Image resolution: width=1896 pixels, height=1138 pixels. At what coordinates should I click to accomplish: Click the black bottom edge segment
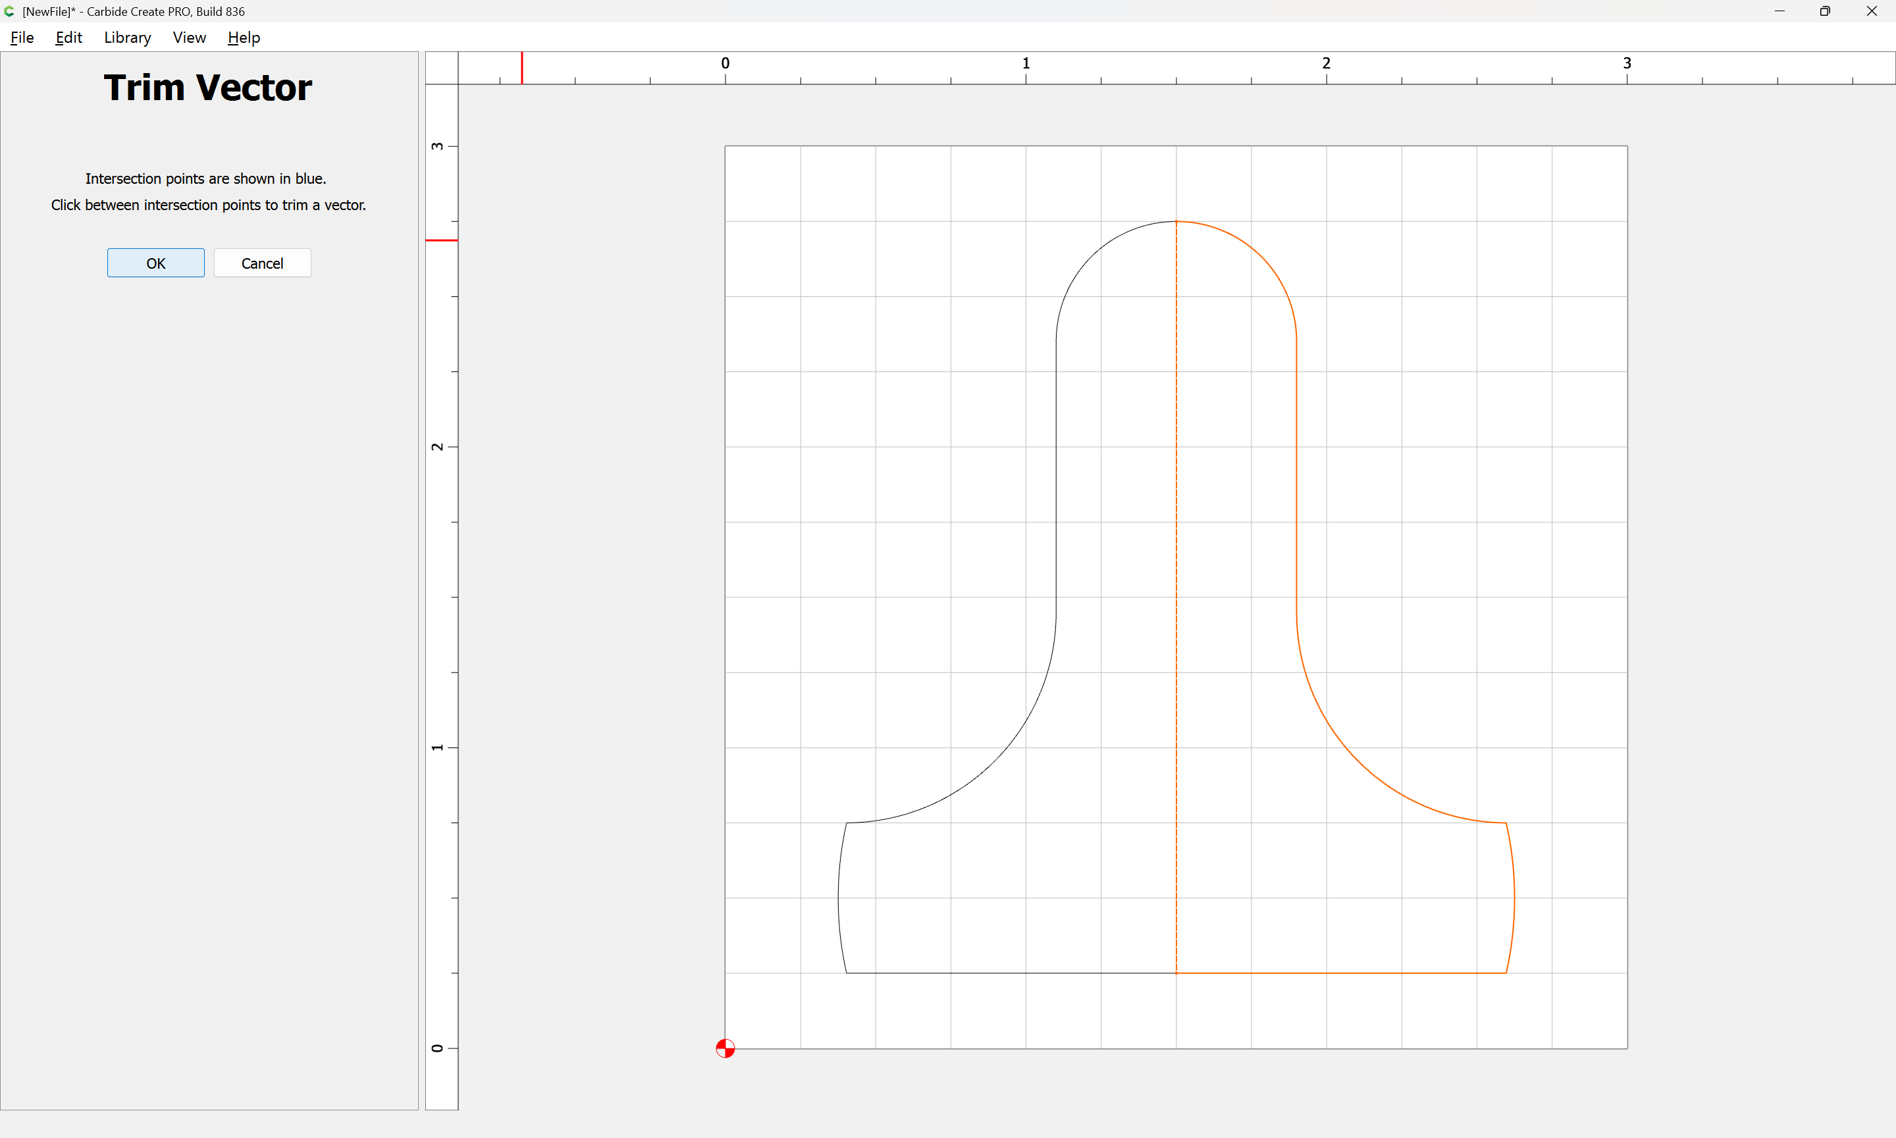[x=1012, y=973]
